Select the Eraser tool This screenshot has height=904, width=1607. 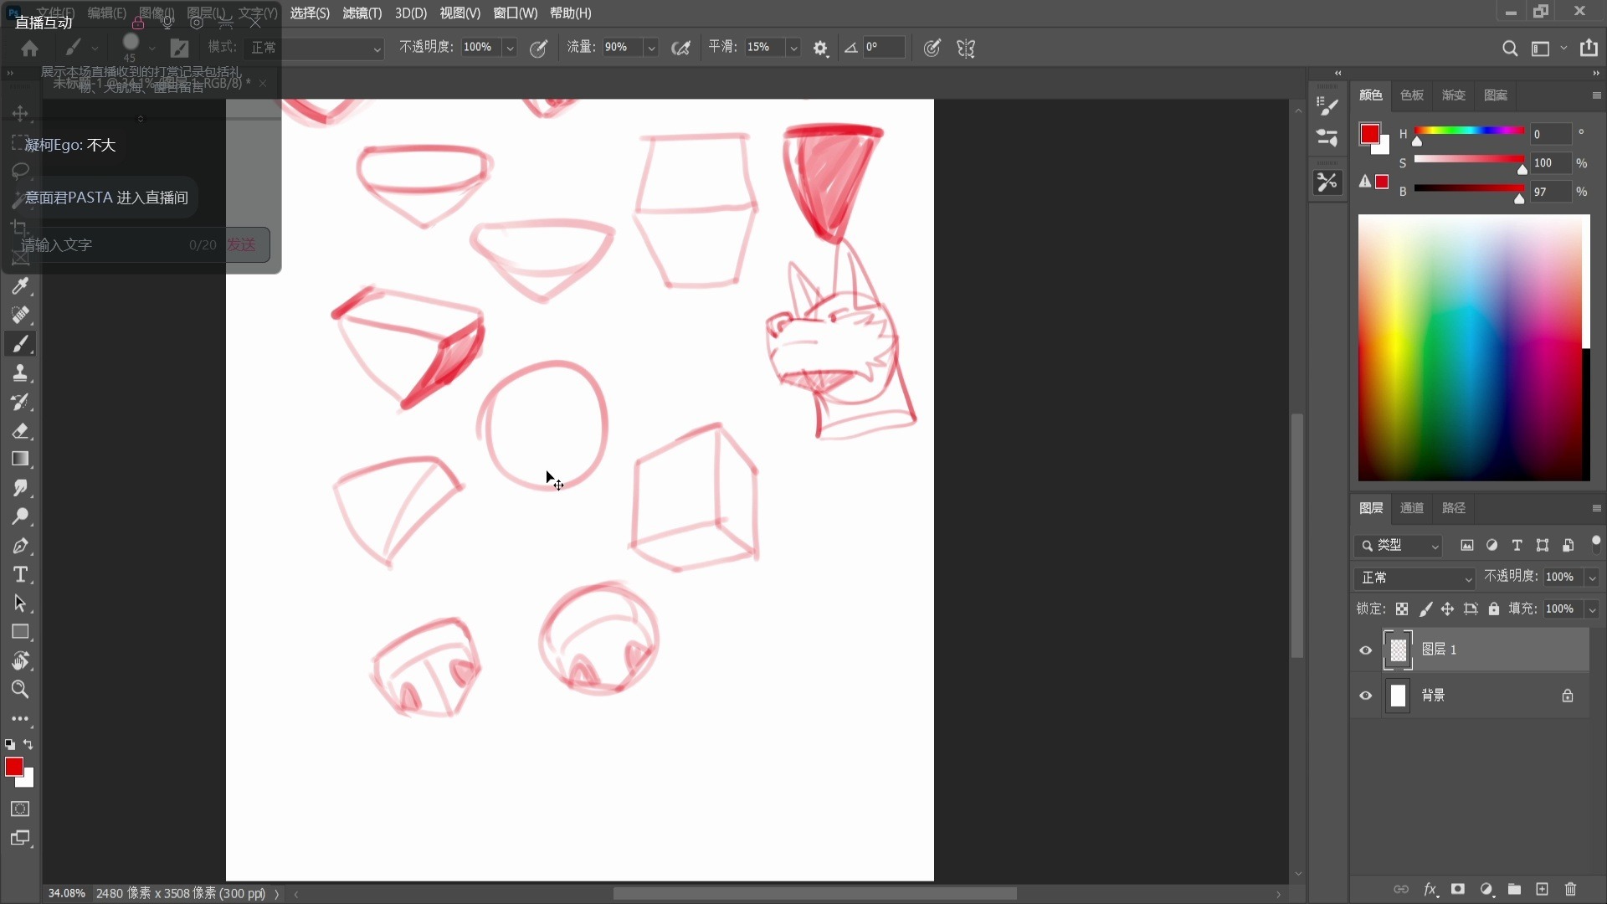click(21, 431)
